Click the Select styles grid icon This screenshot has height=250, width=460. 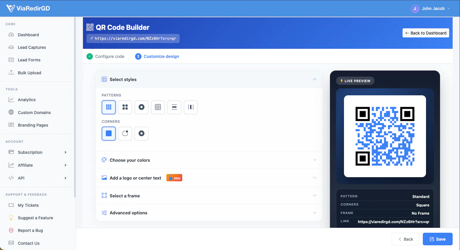(x=104, y=79)
